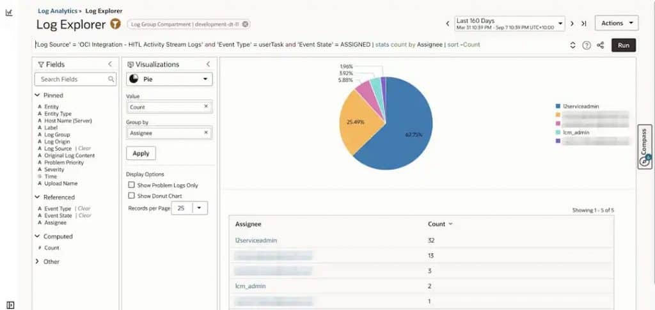The height and width of the screenshot is (310, 655).
Task: Click the share query icon
Action: (600, 45)
